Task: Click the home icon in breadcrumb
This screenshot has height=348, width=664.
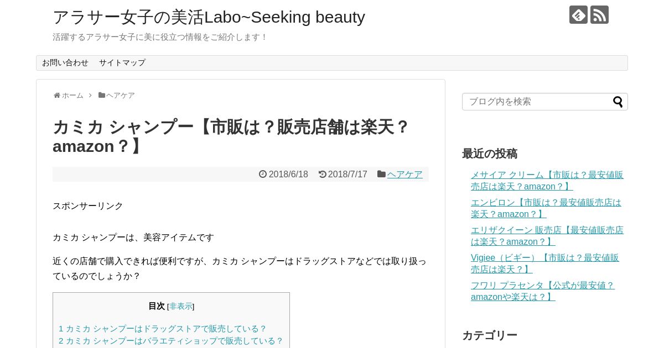Action: (x=57, y=96)
